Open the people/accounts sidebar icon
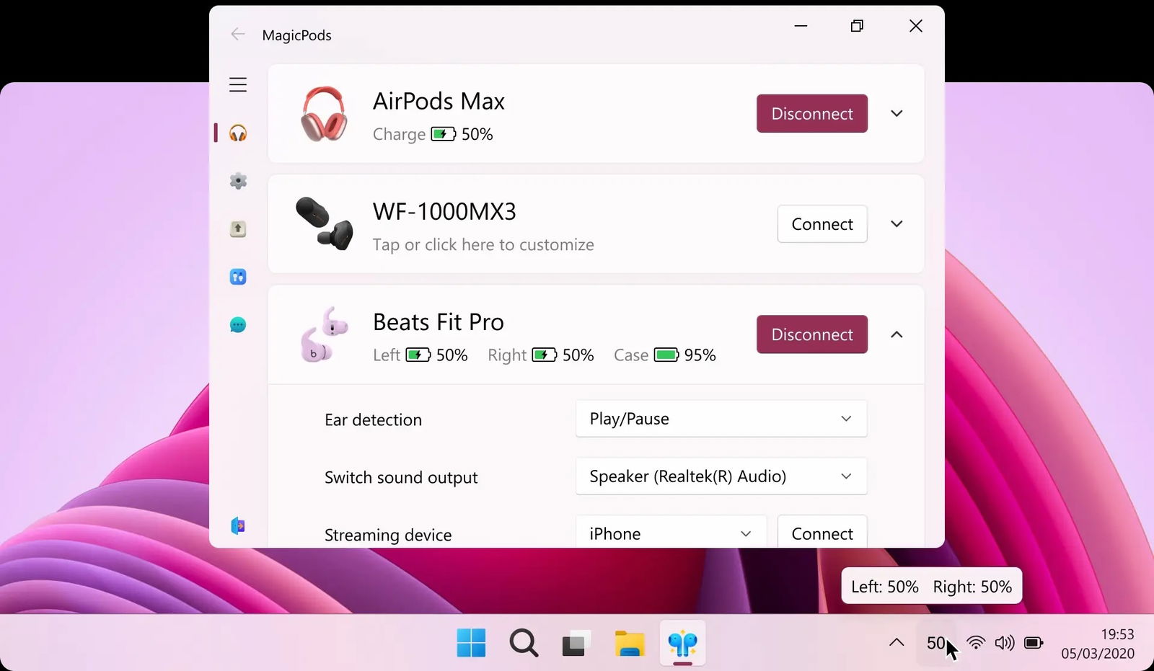Image resolution: width=1154 pixels, height=671 pixels. (x=238, y=276)
